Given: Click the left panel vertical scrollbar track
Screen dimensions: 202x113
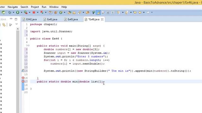Looking at the screenshot, I should (x=18, y=72).
